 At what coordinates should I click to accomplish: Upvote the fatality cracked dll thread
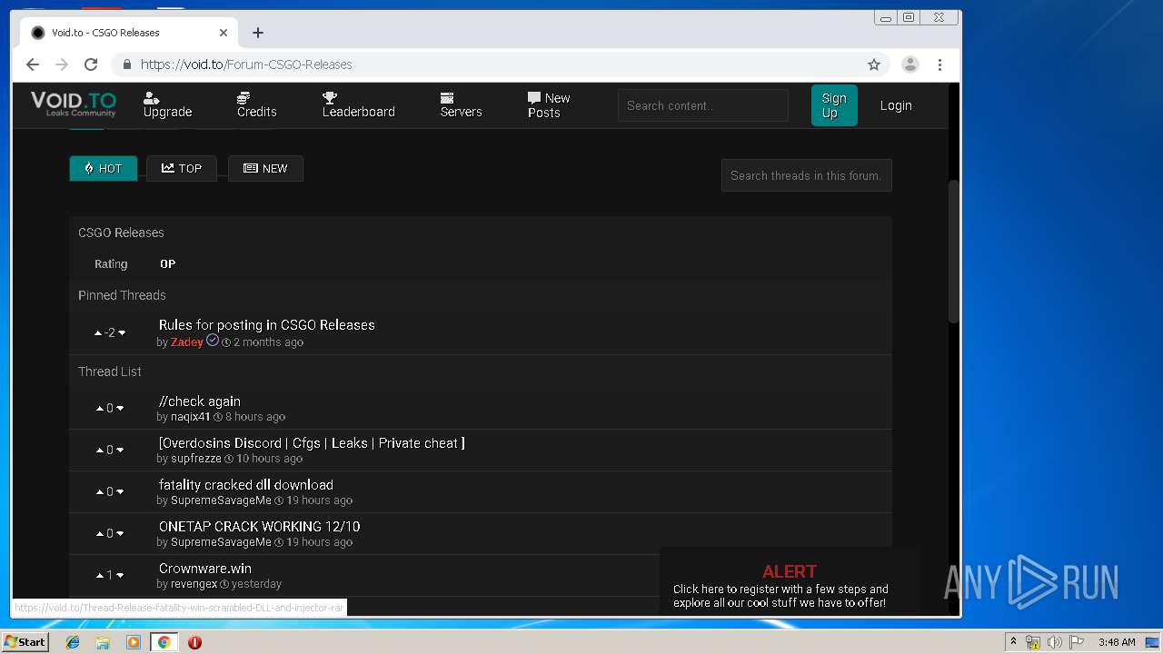point(100,492)
